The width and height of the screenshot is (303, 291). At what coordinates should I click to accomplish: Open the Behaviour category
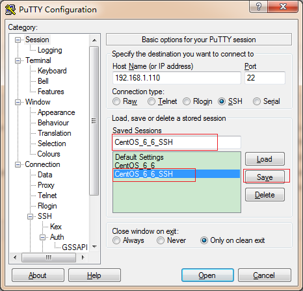point(53,123)
